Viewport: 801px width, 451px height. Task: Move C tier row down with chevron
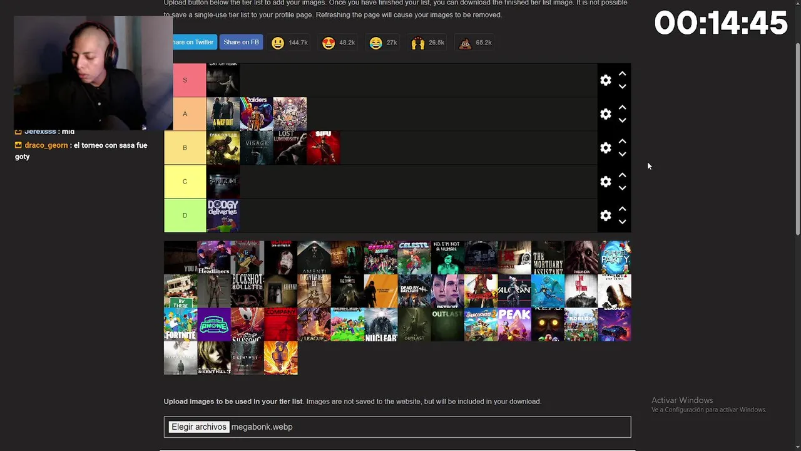(x=622, y=188)
